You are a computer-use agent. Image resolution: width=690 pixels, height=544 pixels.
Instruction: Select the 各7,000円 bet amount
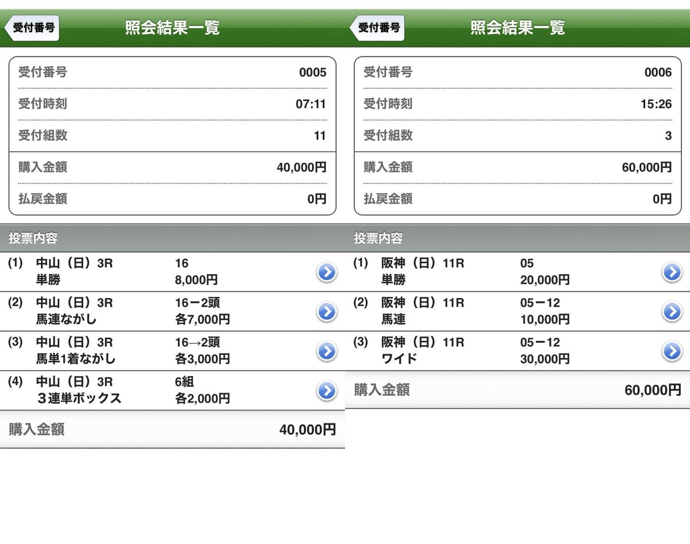[202, 319]
